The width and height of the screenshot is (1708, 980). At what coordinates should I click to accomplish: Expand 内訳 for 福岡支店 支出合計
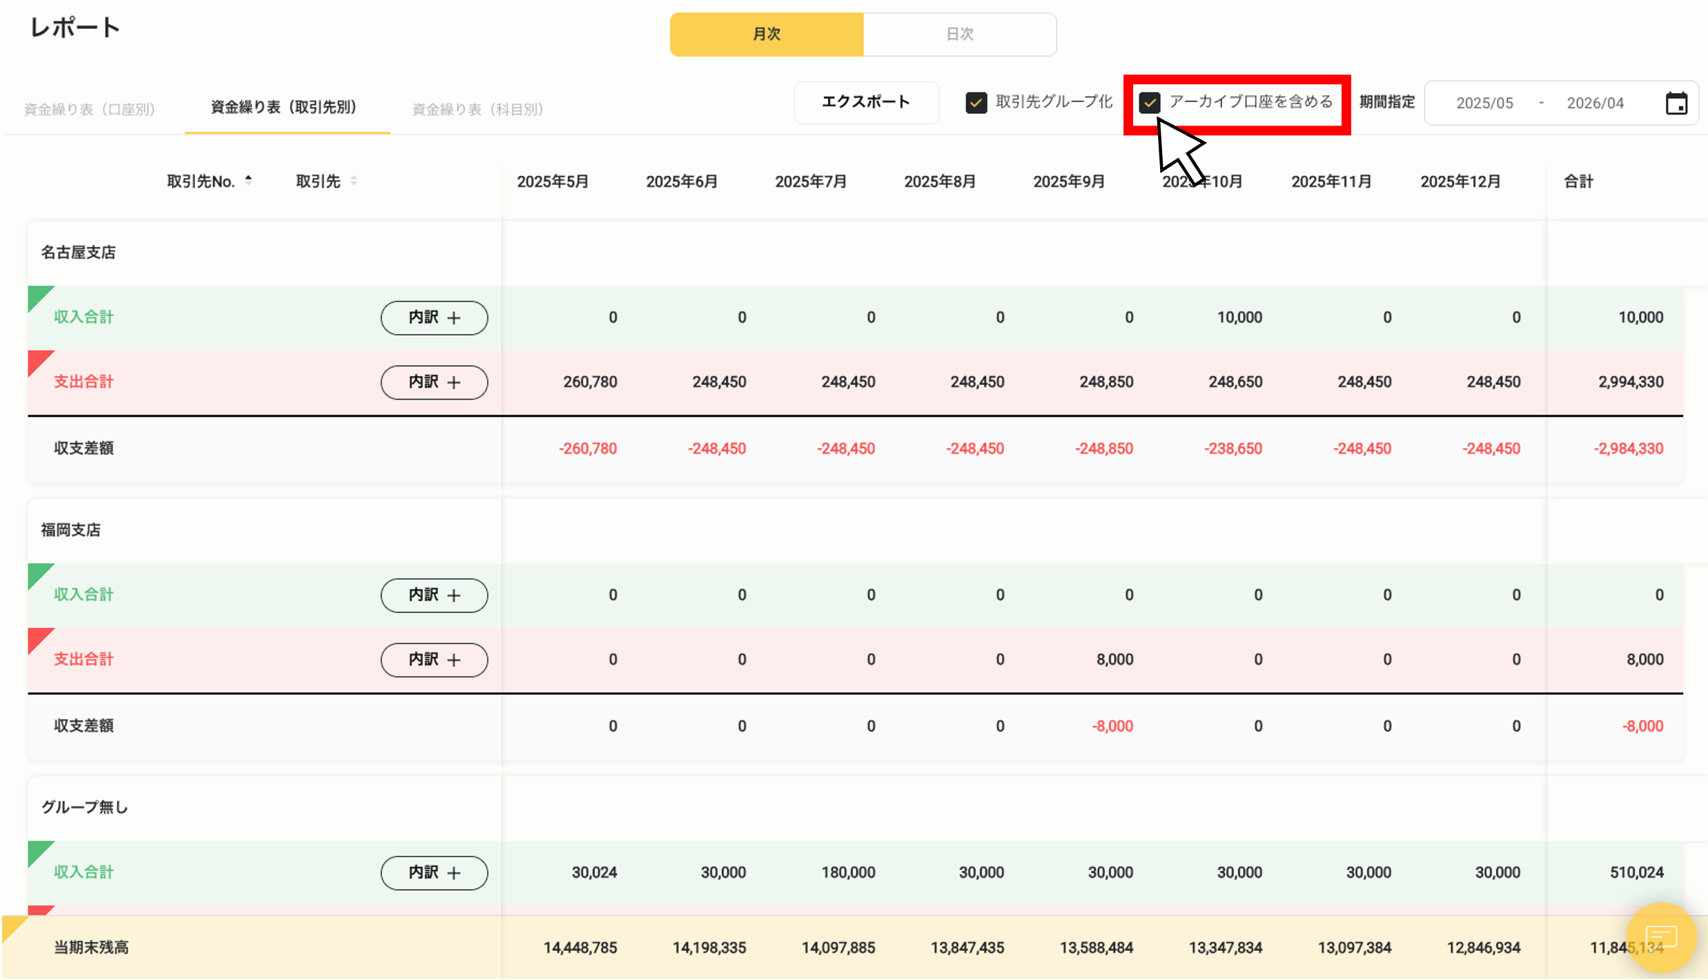click(433, 660)
